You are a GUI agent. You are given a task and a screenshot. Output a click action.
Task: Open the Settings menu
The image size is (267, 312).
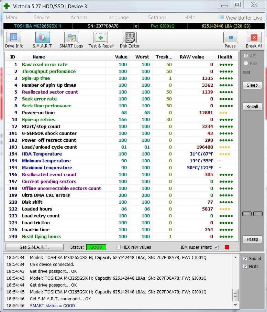click(x=157, y=18)
